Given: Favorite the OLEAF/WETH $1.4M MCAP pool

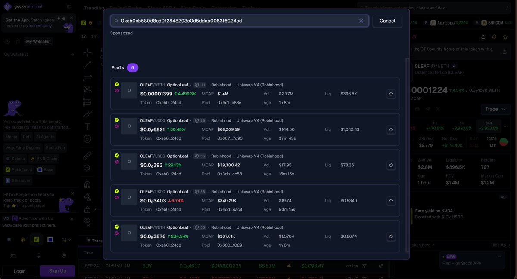Looking at the screenshot, I should [391, 94].
